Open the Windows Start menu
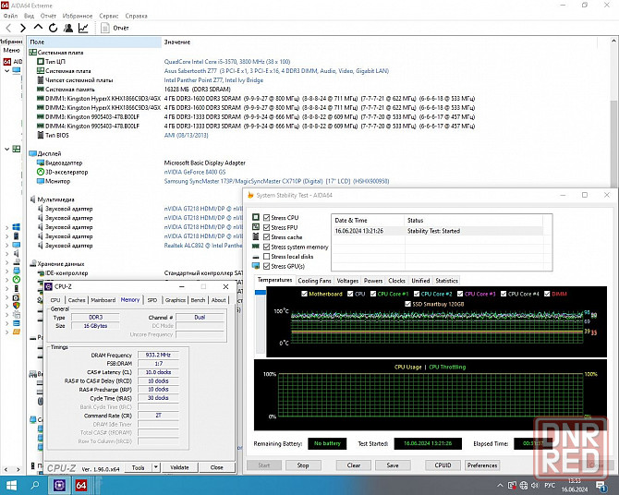This screenshot has width=619, height=495. click(x=11, y=485)
